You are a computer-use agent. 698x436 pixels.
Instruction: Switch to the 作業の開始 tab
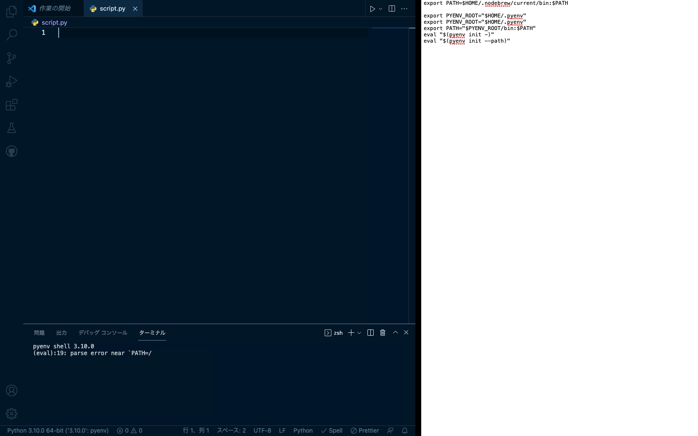[54, 8]
